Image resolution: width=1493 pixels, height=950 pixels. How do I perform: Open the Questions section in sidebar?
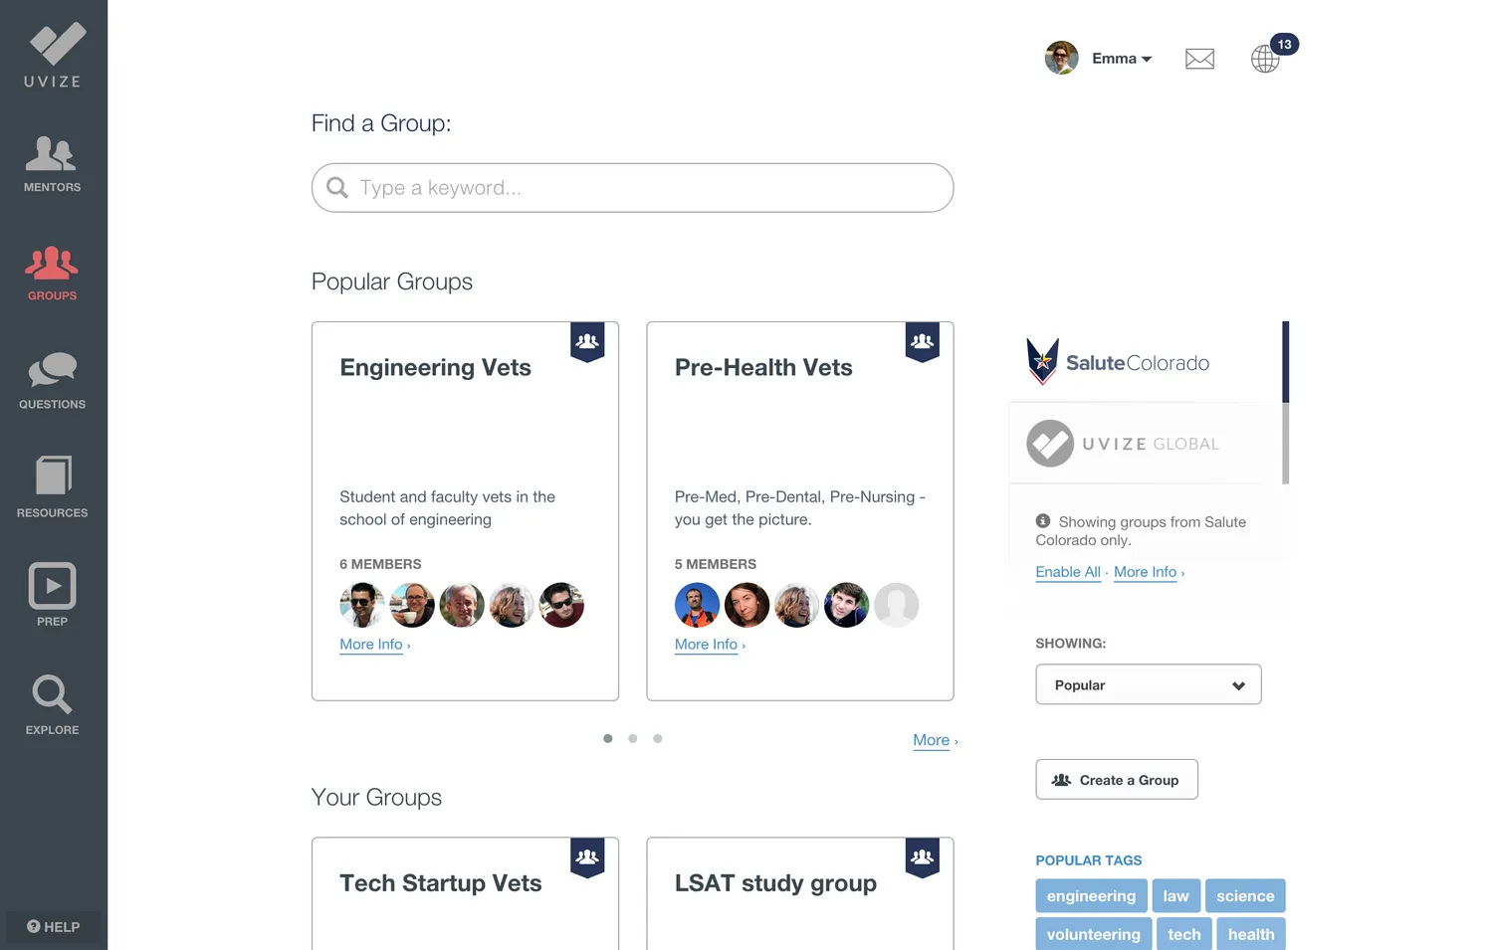click(52, 381)
